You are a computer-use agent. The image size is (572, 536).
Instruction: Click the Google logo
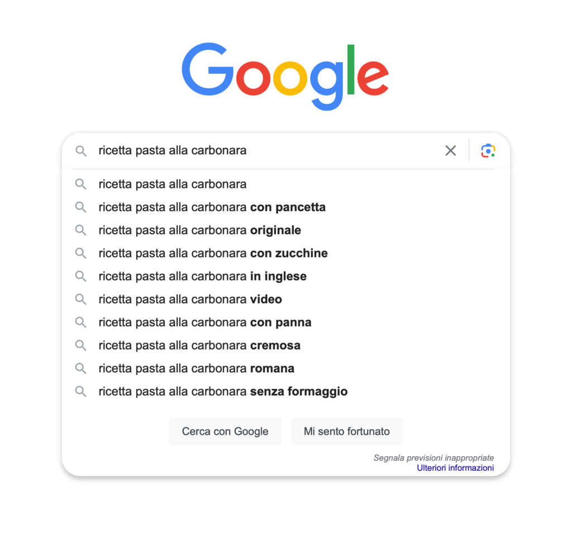[285, 76]
